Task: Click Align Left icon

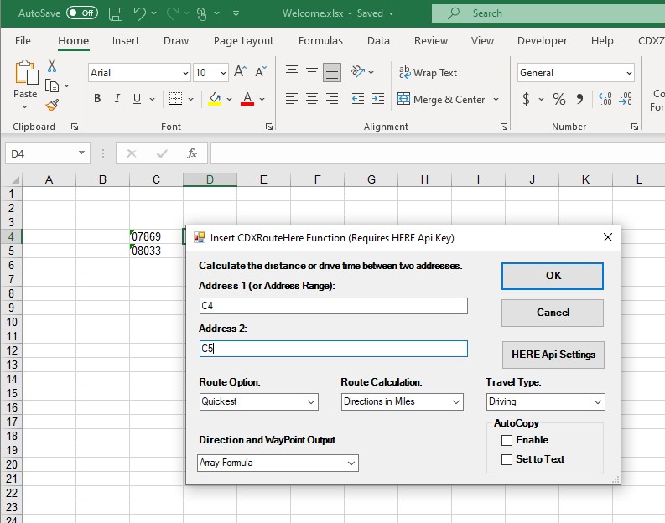Action: [x=291, y=99]
